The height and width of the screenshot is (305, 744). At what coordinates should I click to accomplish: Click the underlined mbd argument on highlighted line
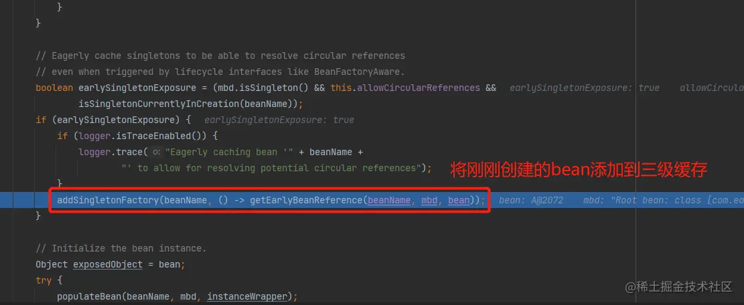pyautogui.click(x=429, y=200)
